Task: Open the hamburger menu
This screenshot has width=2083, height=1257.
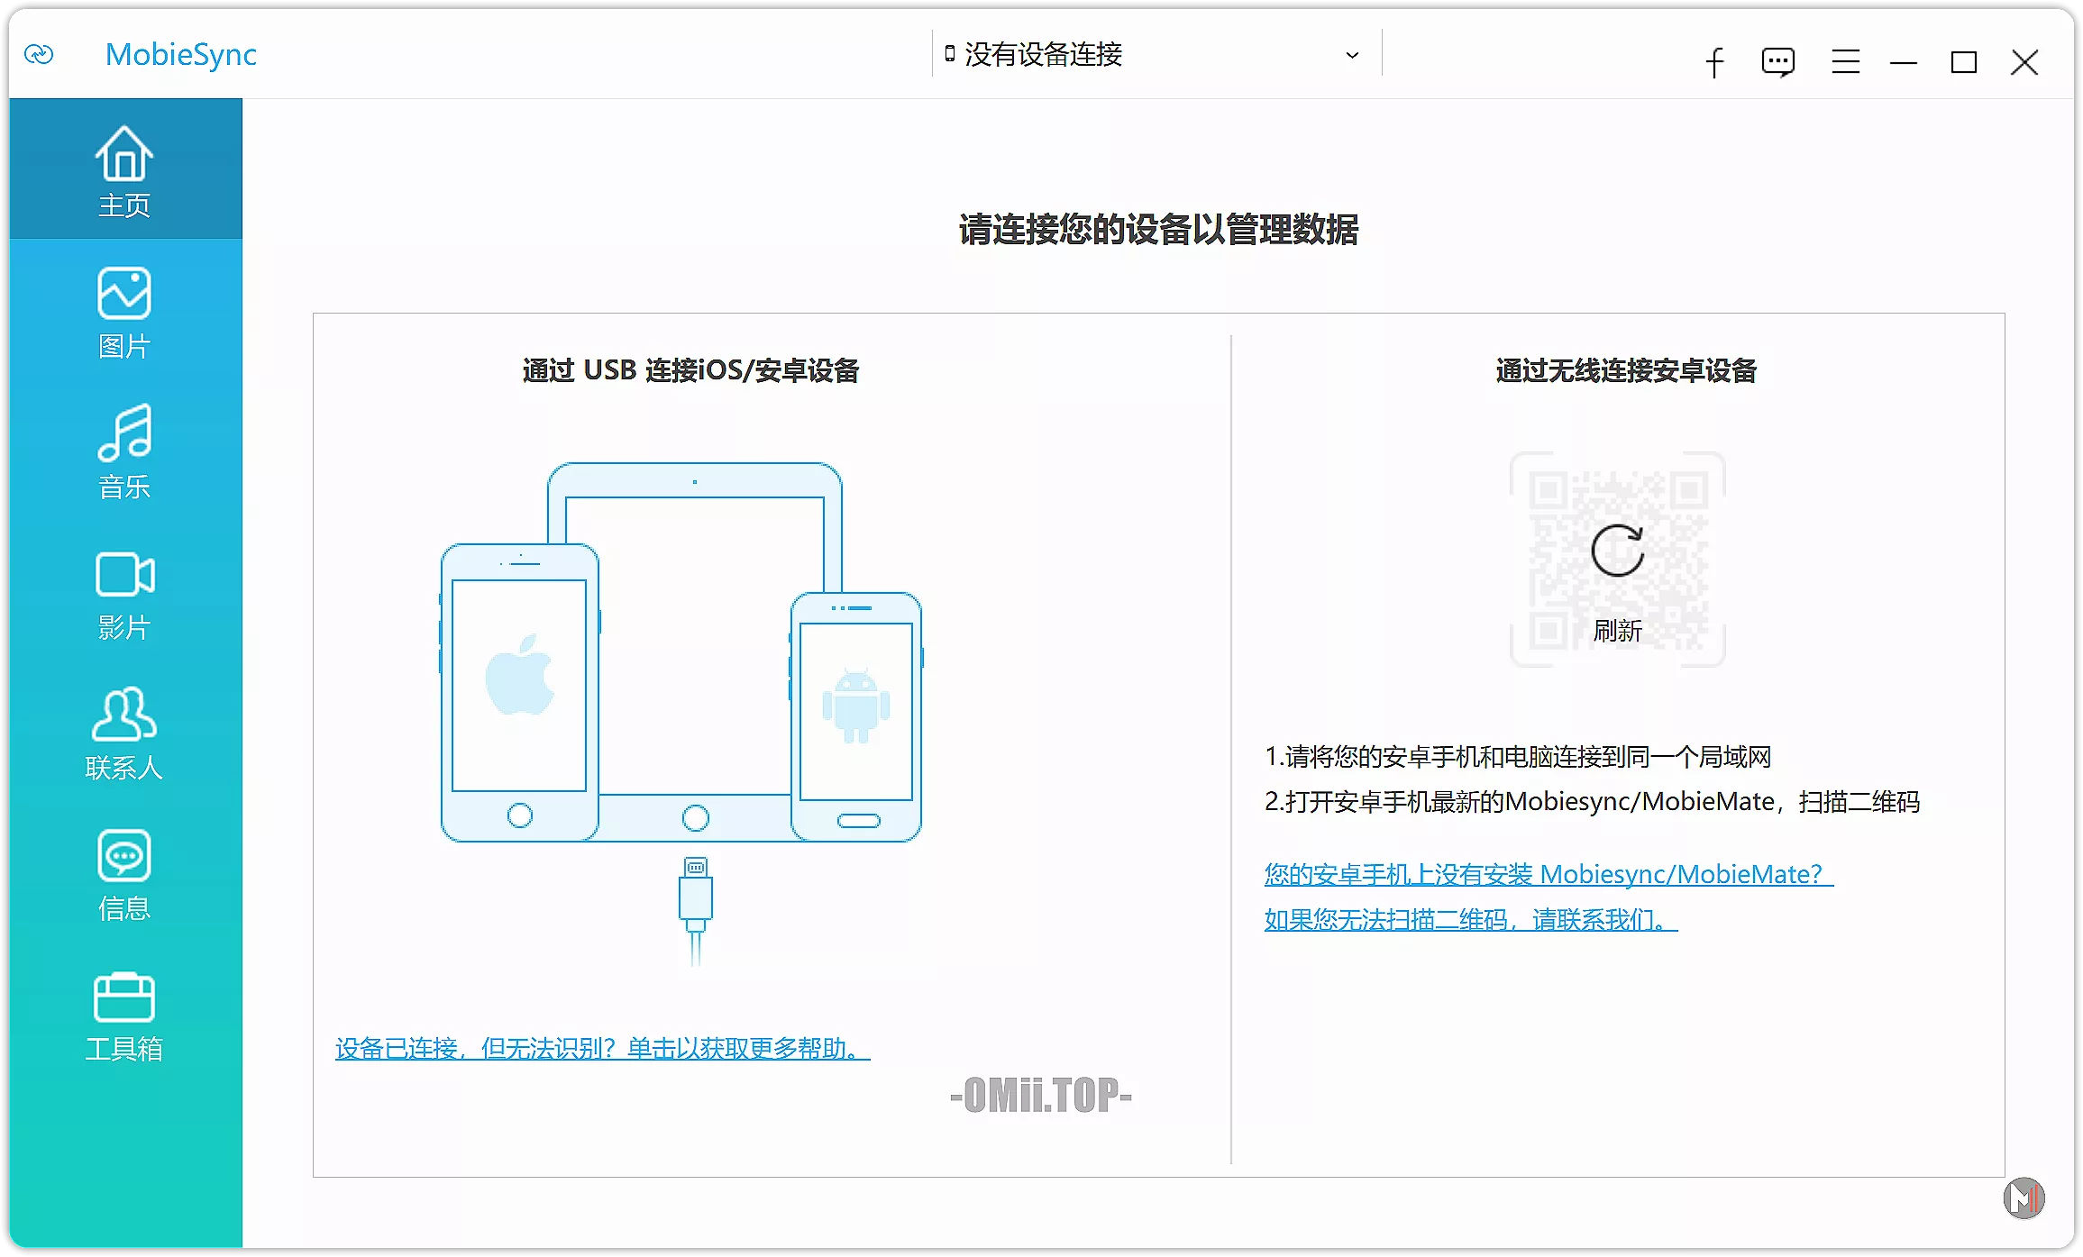Action: (1845, 61)
